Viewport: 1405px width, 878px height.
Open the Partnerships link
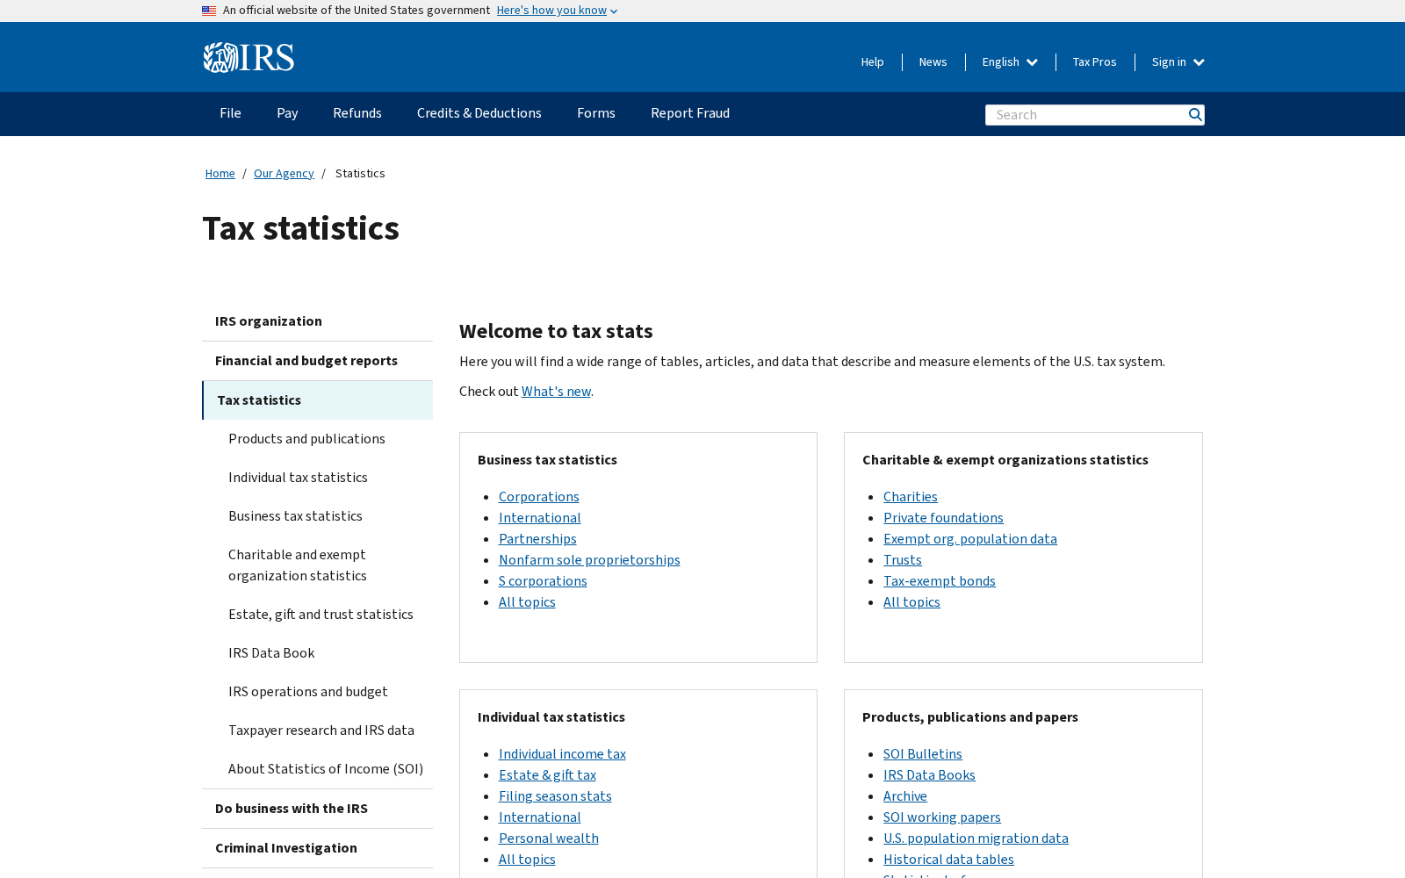[537, 539]
